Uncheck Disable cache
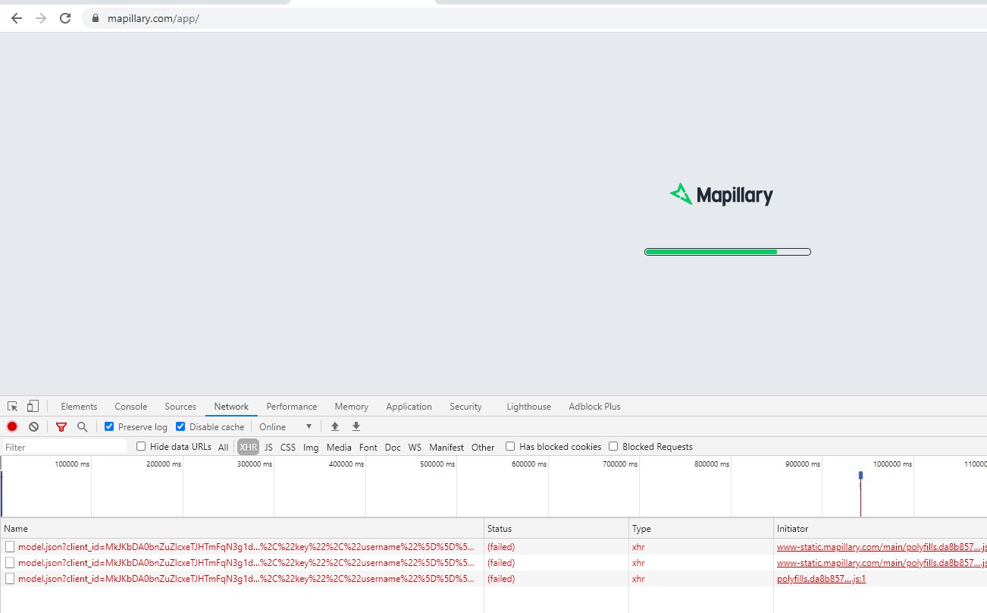This screenshot has height=613, width=987. 180,426
